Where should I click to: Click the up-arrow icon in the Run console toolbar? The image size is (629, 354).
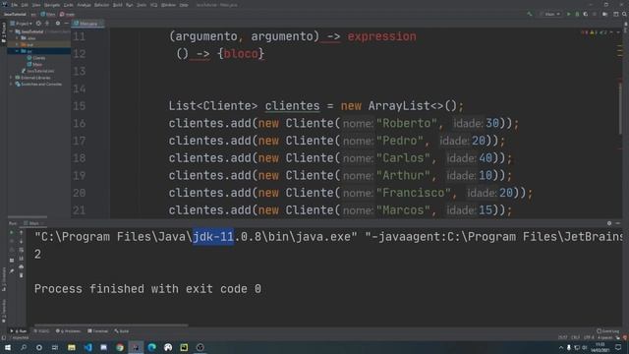[22, 232]
